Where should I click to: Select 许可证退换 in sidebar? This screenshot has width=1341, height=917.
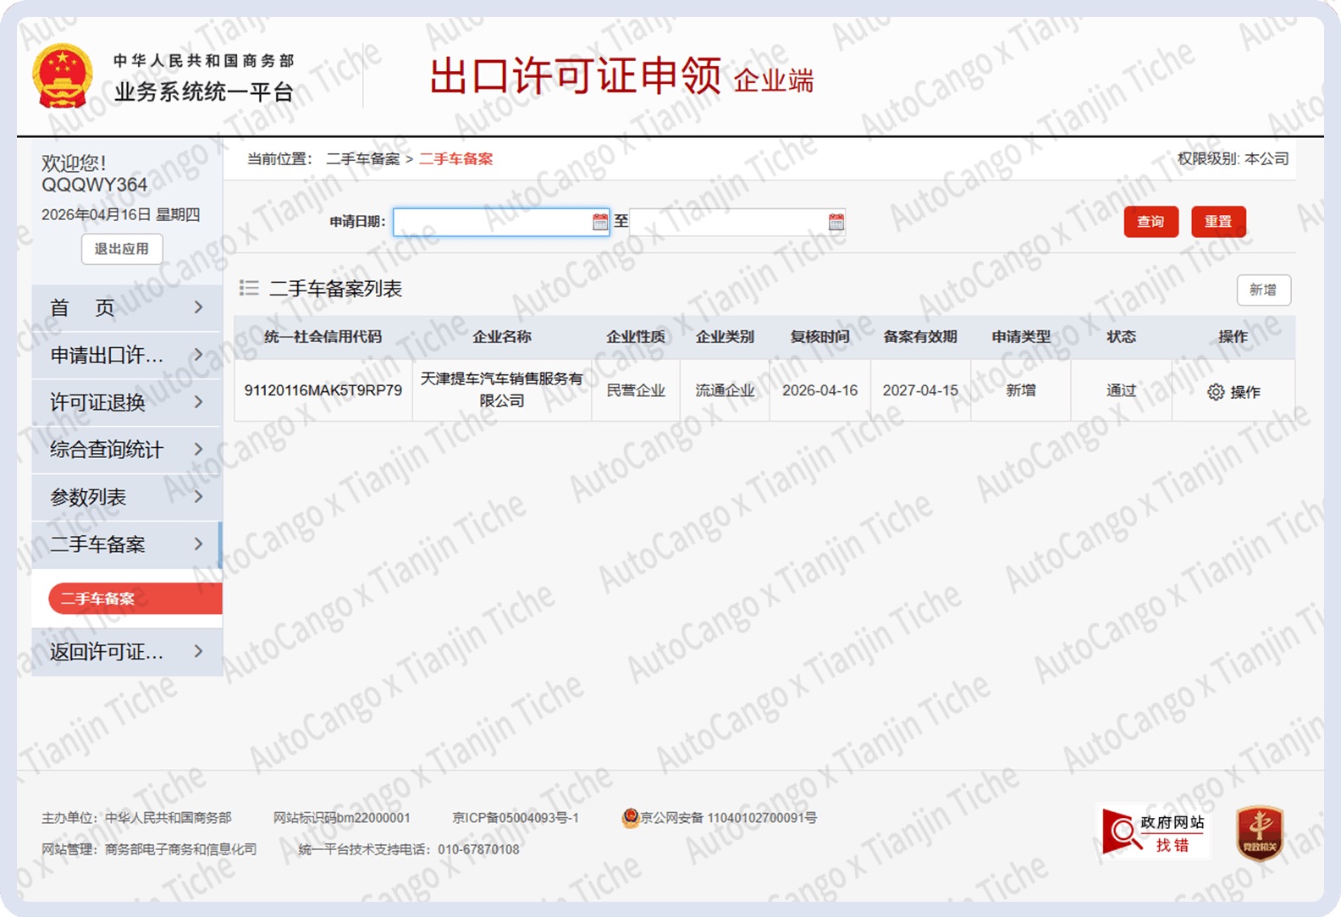point(126,402)
